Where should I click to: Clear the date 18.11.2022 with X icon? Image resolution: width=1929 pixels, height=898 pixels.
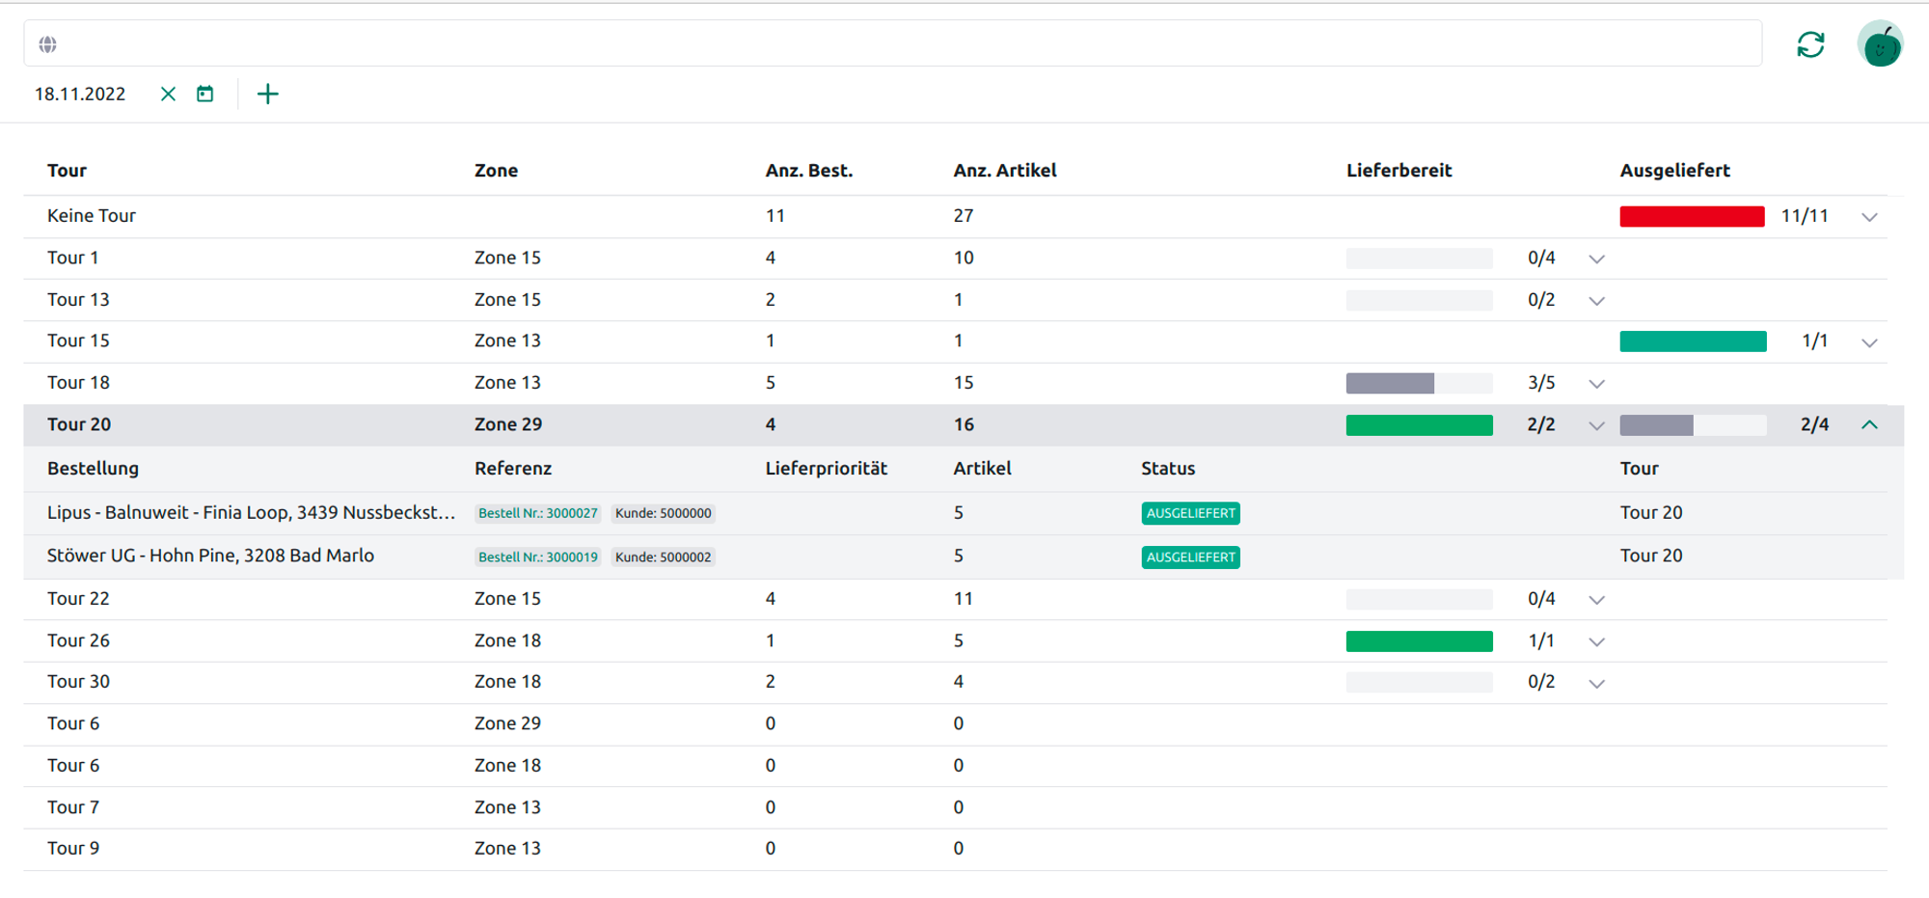[x=168, y=94]
